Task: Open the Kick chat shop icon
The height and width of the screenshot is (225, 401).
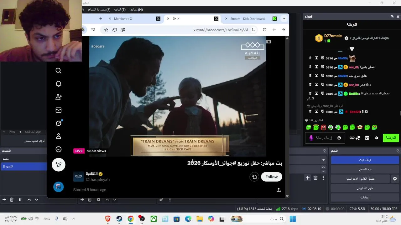Action: point(367,138)
